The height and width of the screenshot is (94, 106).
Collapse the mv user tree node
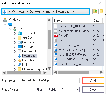pyautogui.click(x=10, y=29)
